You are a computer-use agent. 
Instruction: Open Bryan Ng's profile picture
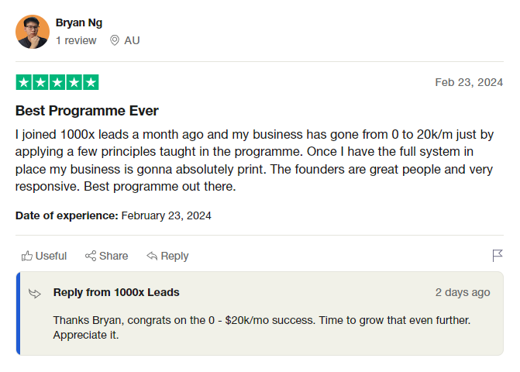click(x=33, y=32)
